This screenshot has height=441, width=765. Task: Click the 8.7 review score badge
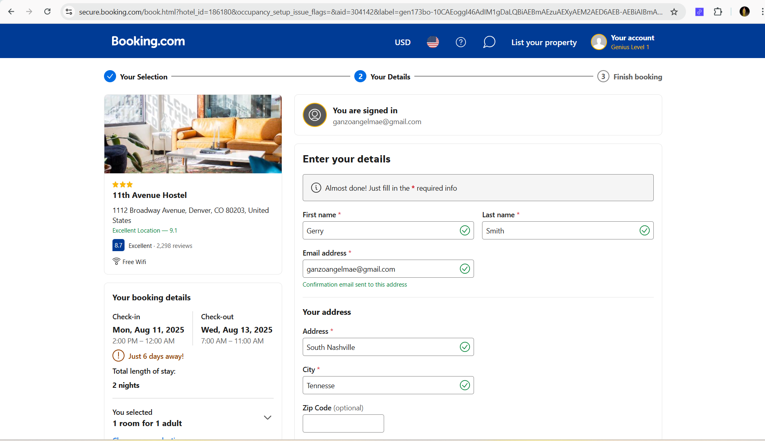118,245
